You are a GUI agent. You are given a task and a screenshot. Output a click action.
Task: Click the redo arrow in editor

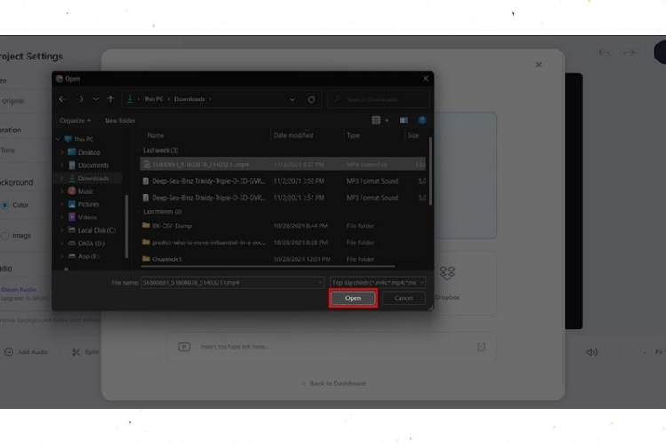pos(629,52)
